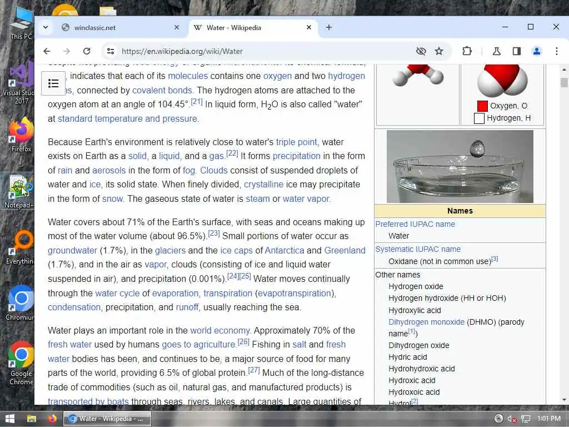Viewport: 569px width, 427px height.
Task: Go back to the previous page
Action: pyautogui.click(x=47, y=51)
